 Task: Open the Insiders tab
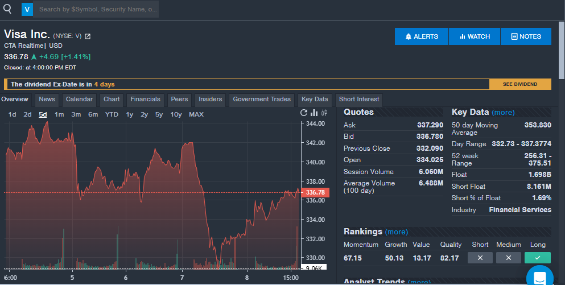pos(211,100)
